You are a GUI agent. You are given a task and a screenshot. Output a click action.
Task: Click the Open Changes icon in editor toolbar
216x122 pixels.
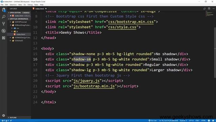[x=205, y=8]
